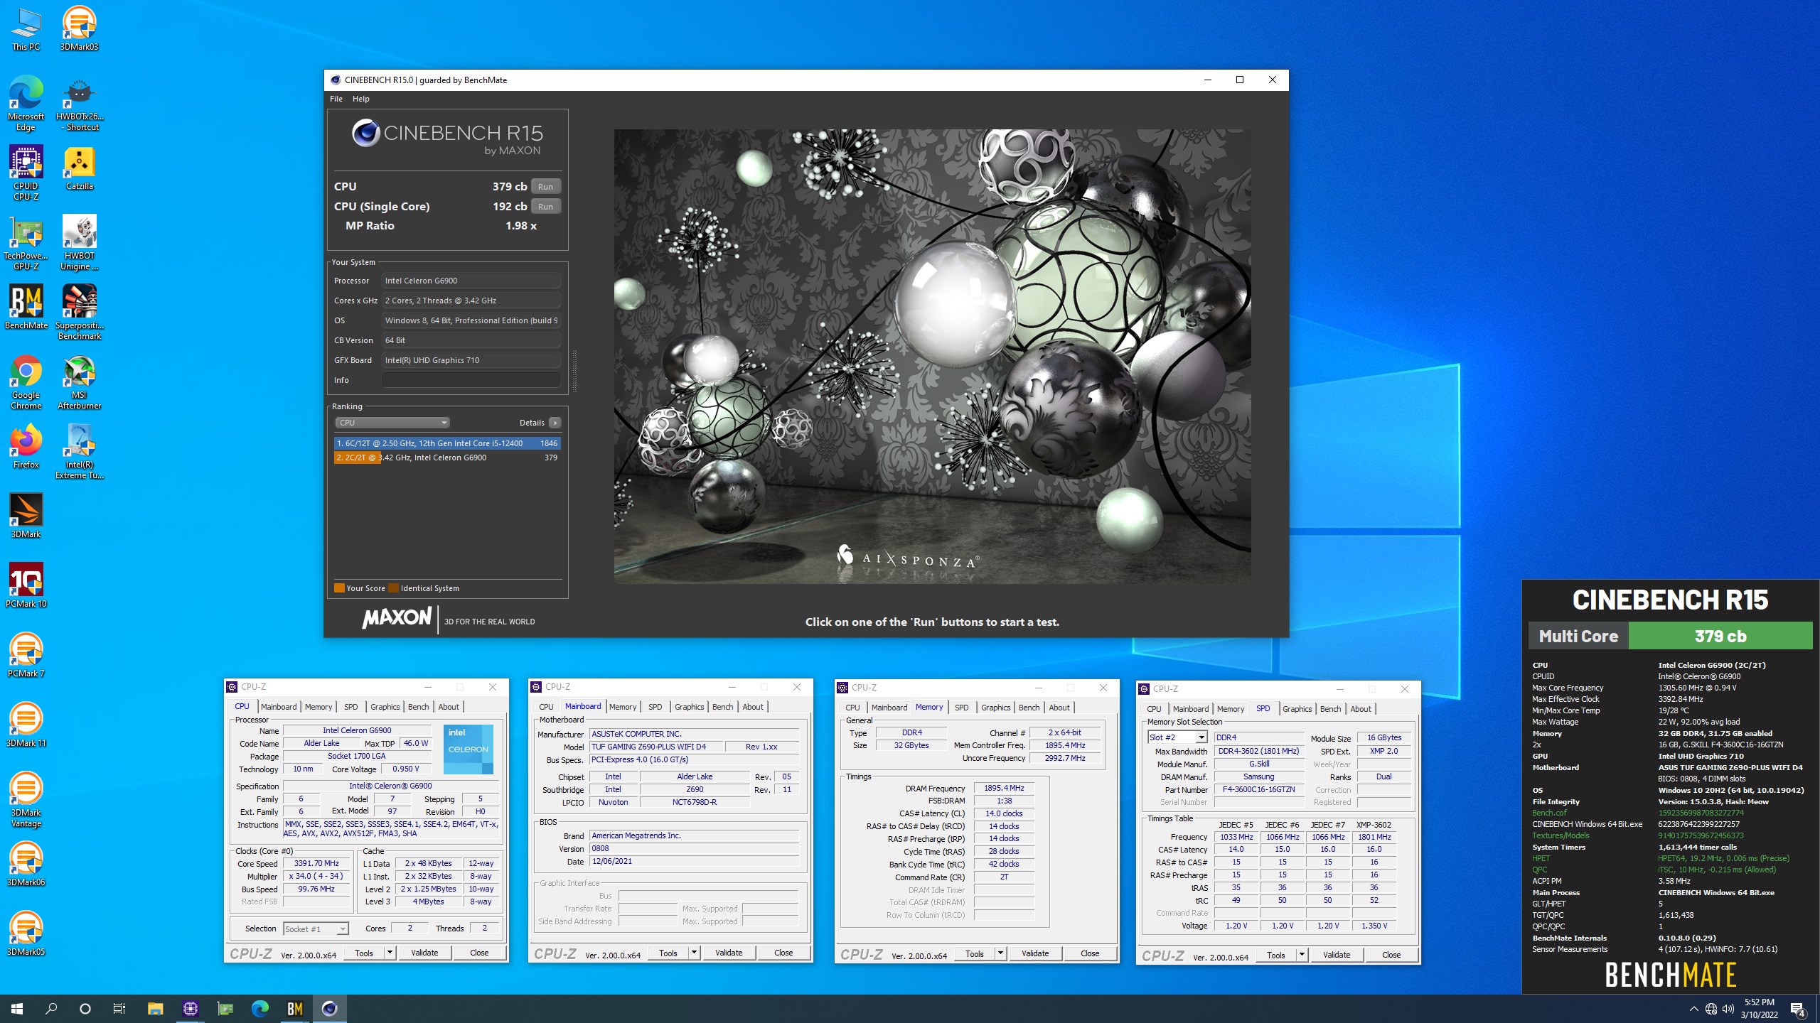Click Close in the Mainboard CPU-Z window
The height and width of the screenshot is (1023, 1820).
click(x=783, y=953)
